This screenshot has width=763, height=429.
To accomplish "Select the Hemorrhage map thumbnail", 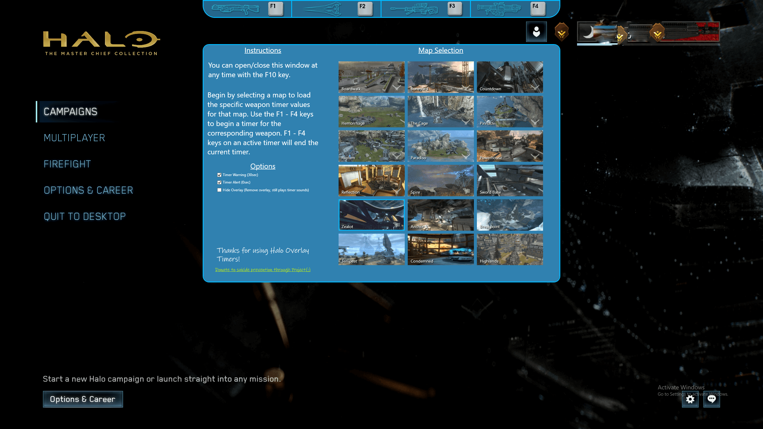I will click(371, 111).
